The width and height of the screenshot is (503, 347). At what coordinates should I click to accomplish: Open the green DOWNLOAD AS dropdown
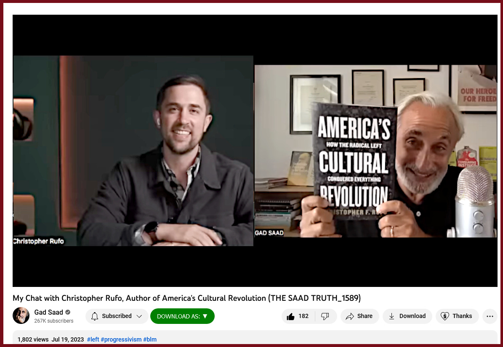[182, 316]
